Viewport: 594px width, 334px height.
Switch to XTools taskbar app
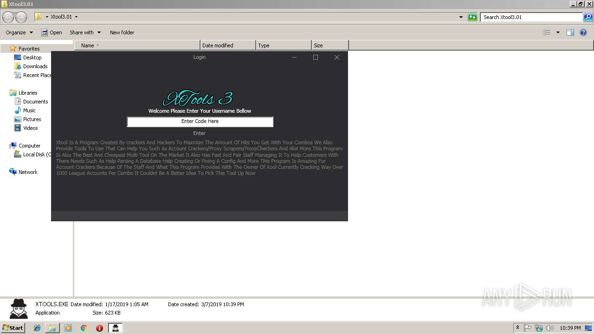(x=115, y=328)
